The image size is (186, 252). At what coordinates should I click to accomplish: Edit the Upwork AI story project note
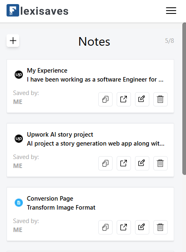tap(142, 163)
